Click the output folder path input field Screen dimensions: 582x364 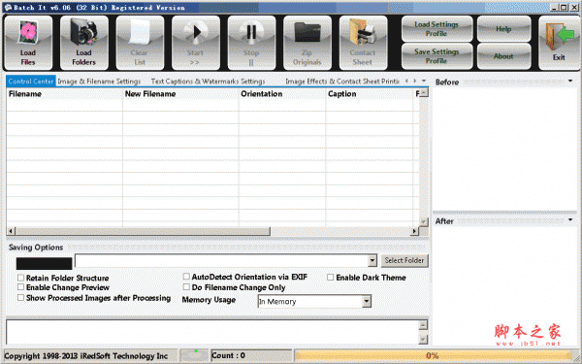[221, 261]
